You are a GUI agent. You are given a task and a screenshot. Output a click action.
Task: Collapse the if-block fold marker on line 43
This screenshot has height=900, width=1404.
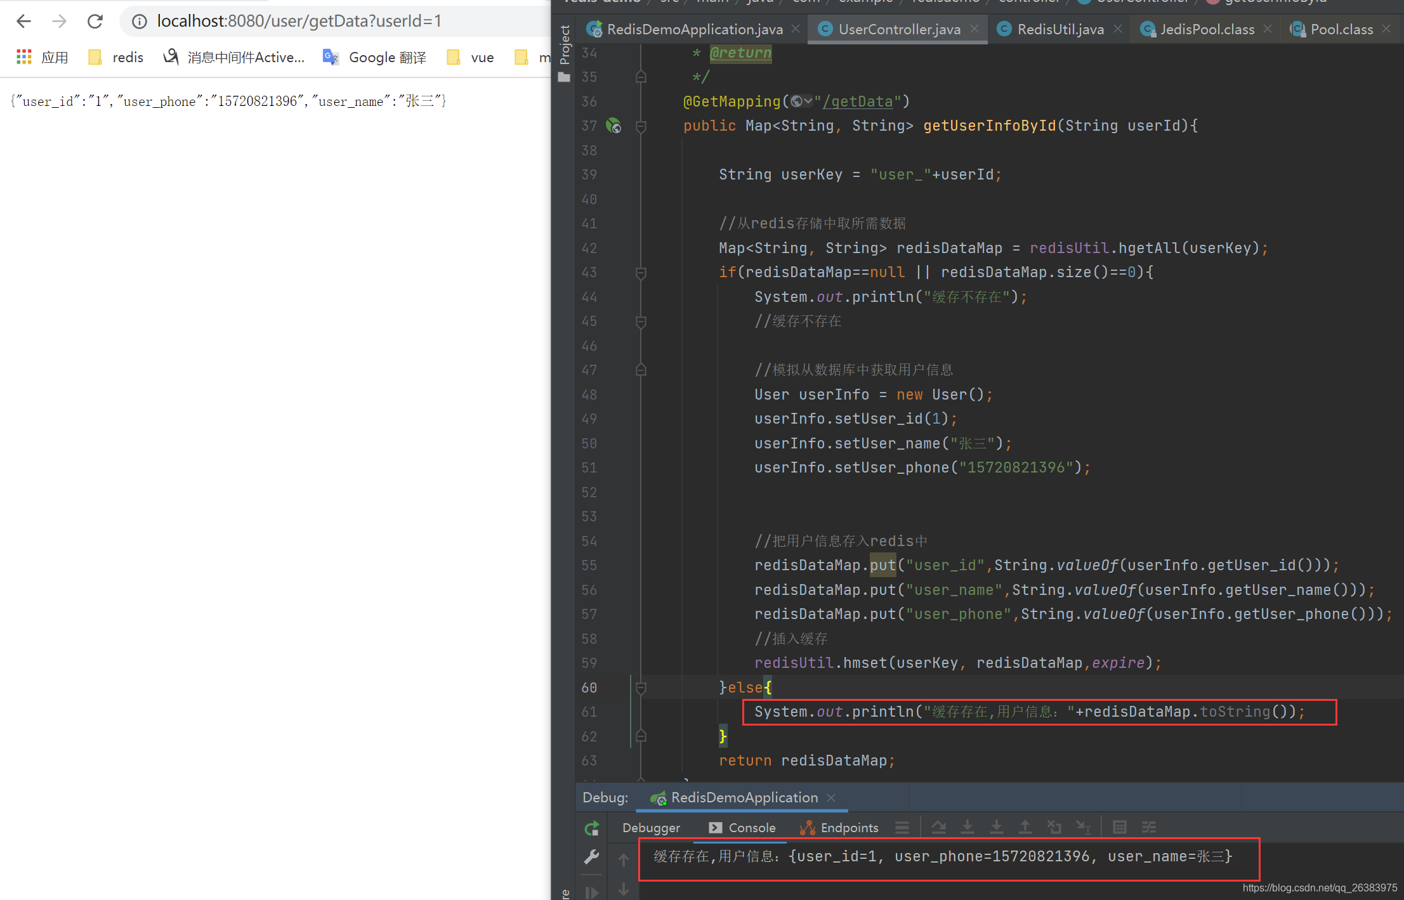(641, 273)
